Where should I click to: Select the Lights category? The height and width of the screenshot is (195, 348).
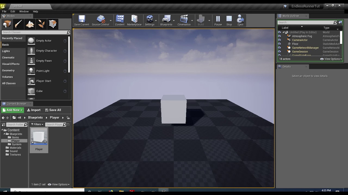click(6, 51)
